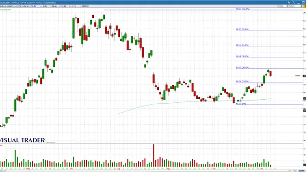Select the 50.0% Fibonacci retracement label
Viewport: 306px width, 172px height.
tap(242, 56)
